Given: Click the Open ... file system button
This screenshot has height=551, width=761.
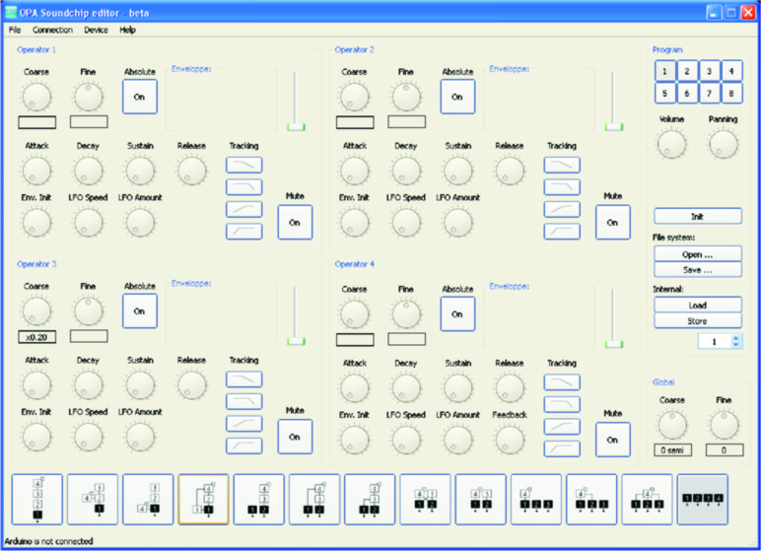Looking at the screenshot, I should click(697, 254).
